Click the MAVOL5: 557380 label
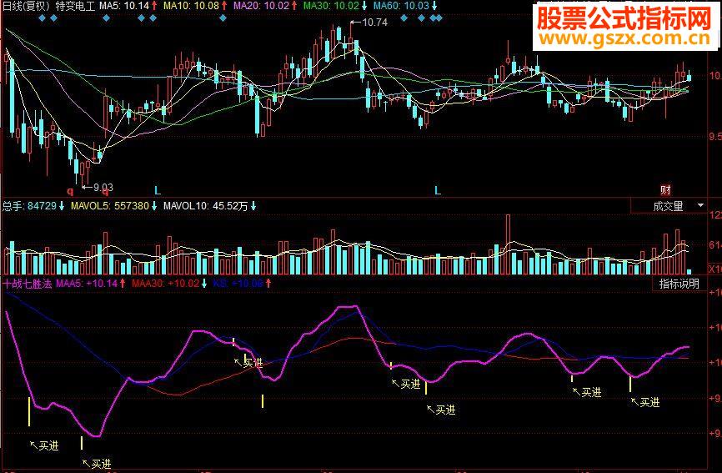The height and width of the screenshot is (473, 722). point(110,206)
